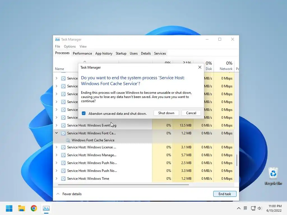
Task: Click gear icon of Windows Time service
Action: click(x=63, y=179)
